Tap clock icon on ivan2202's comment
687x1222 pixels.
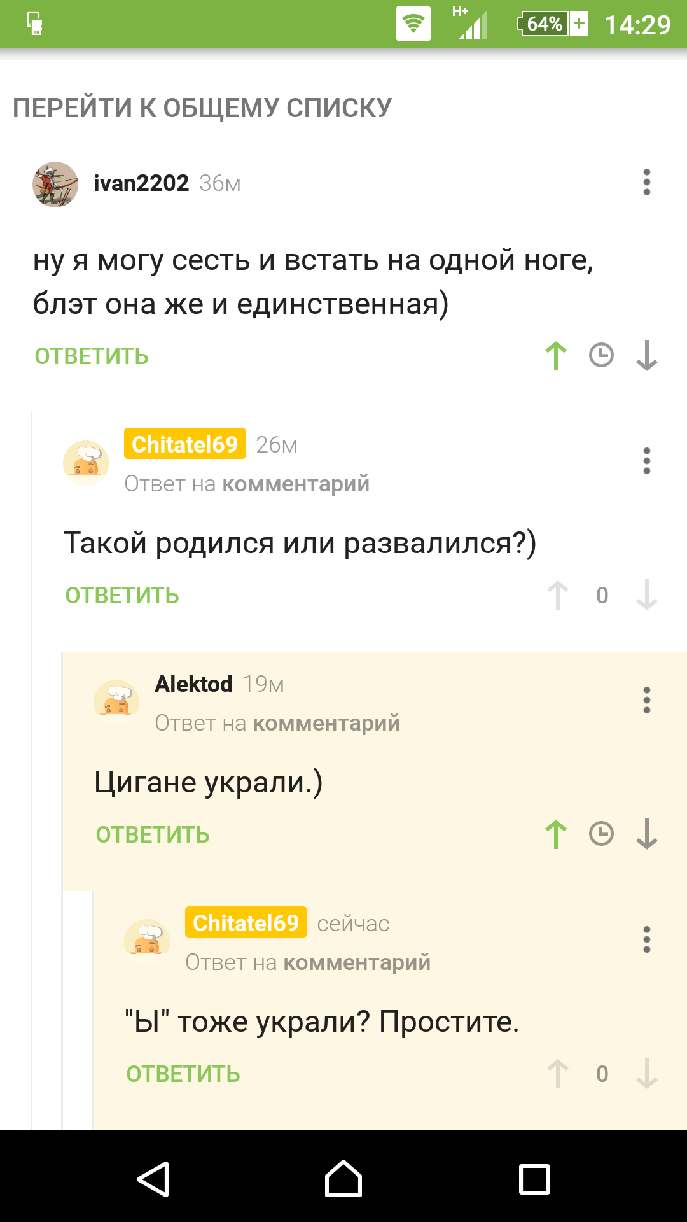click(x=601, y=356)
